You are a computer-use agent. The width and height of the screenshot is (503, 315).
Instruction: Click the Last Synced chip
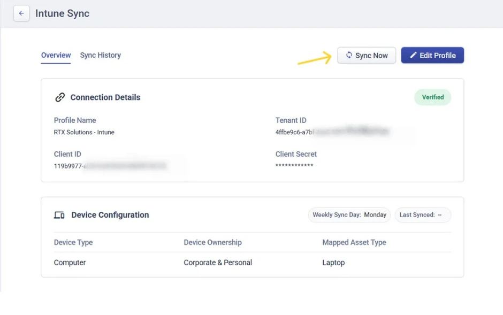click(423, 214)
